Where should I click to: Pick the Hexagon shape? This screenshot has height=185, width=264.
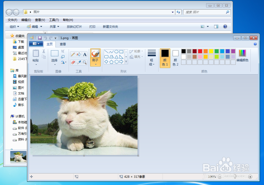[x=116, y=62]
